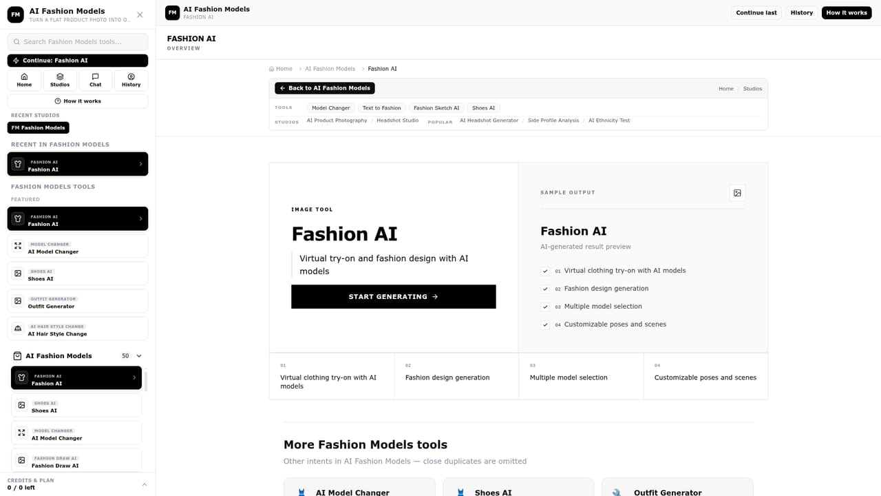Click the chevron on Recent Fashion AI row
The width and height of the screenshot is (881, 496).
[x=140, y=164]
